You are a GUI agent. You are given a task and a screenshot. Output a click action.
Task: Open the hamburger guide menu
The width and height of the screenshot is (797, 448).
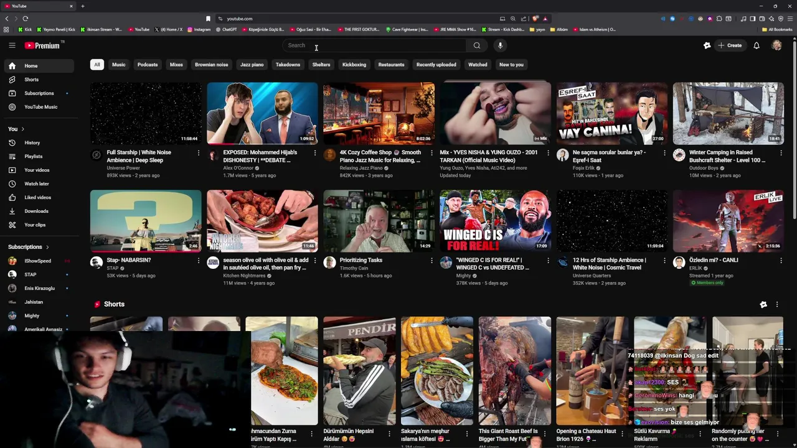coord(12,45)
